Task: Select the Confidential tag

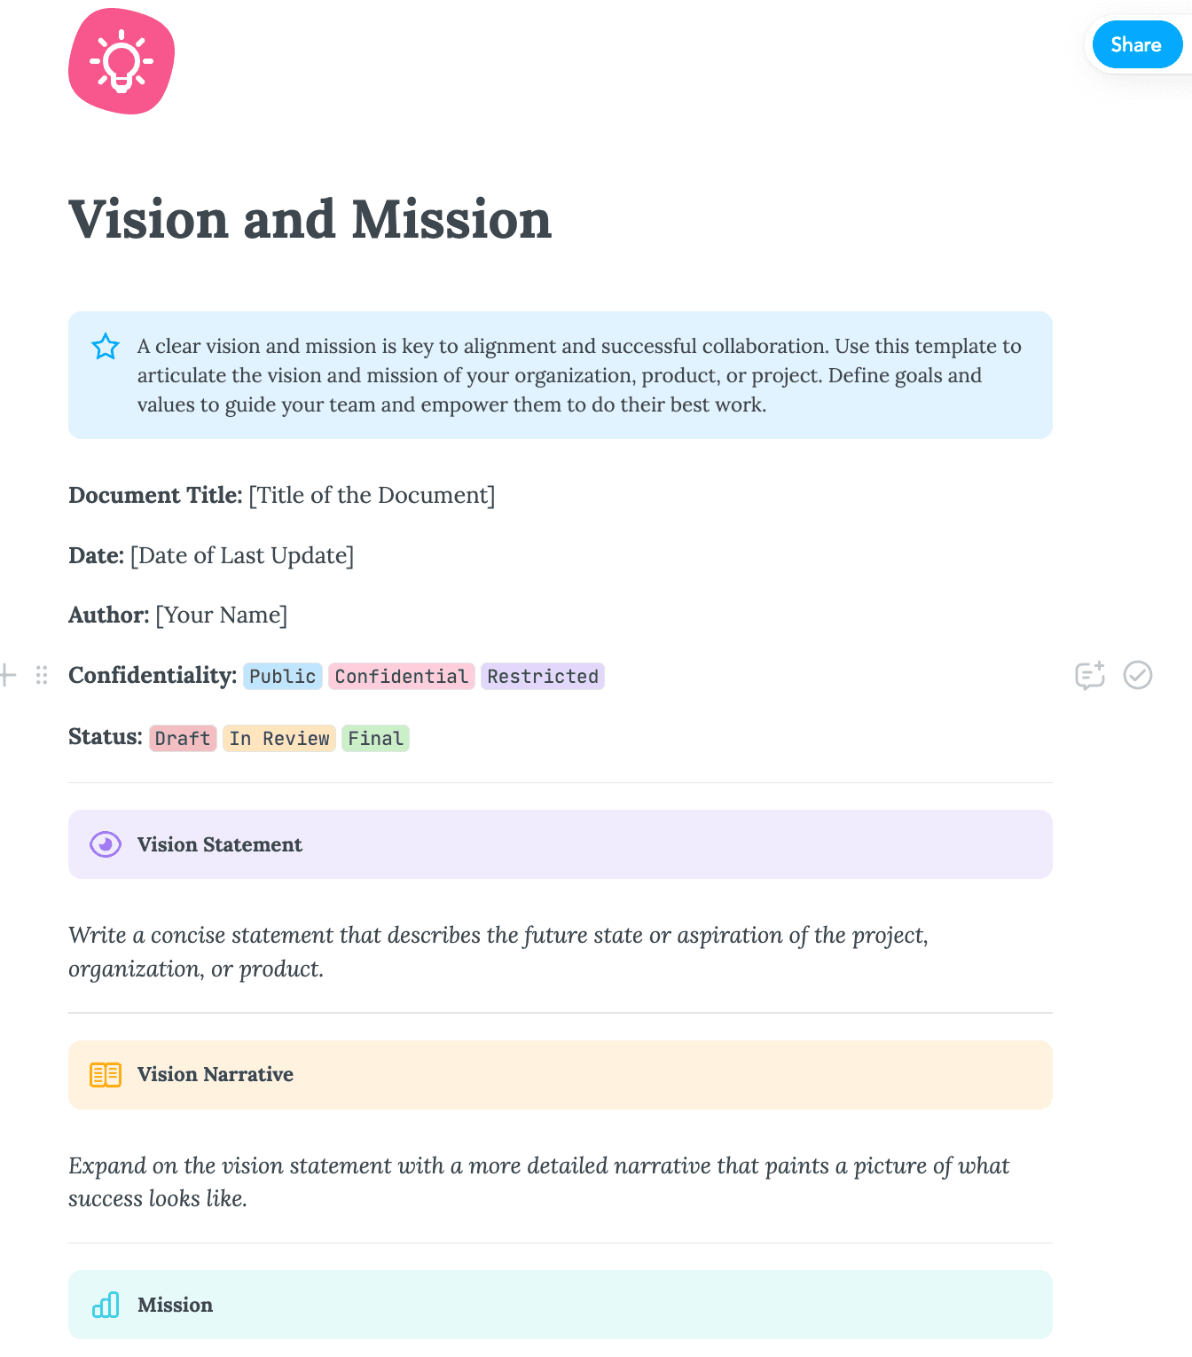Action: [401, 677]
